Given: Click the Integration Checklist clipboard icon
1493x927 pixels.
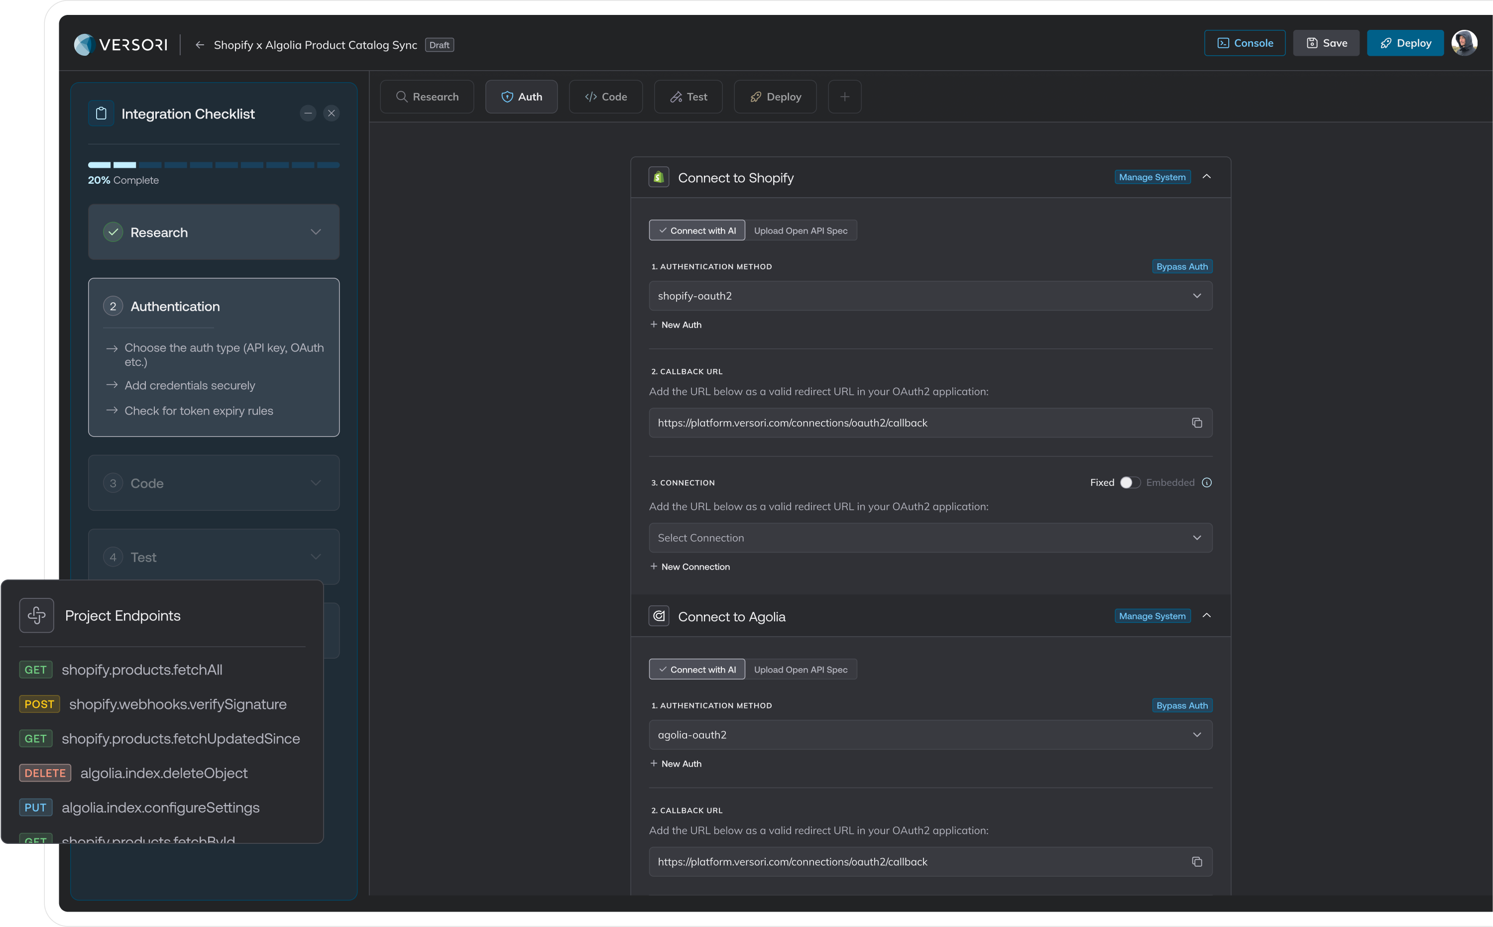Looking at the screenshot, I should (101, 114).
